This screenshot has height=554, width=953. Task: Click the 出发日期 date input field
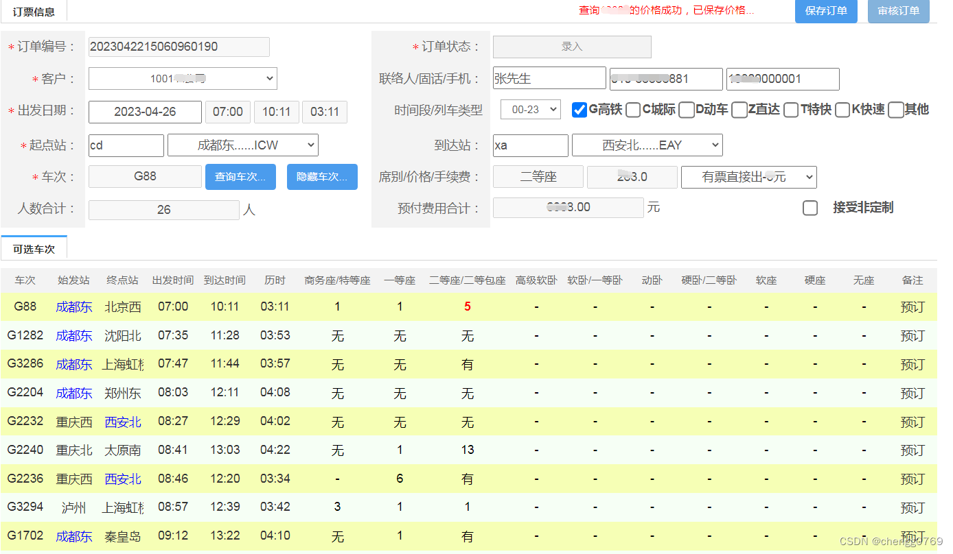click(145, 112)
